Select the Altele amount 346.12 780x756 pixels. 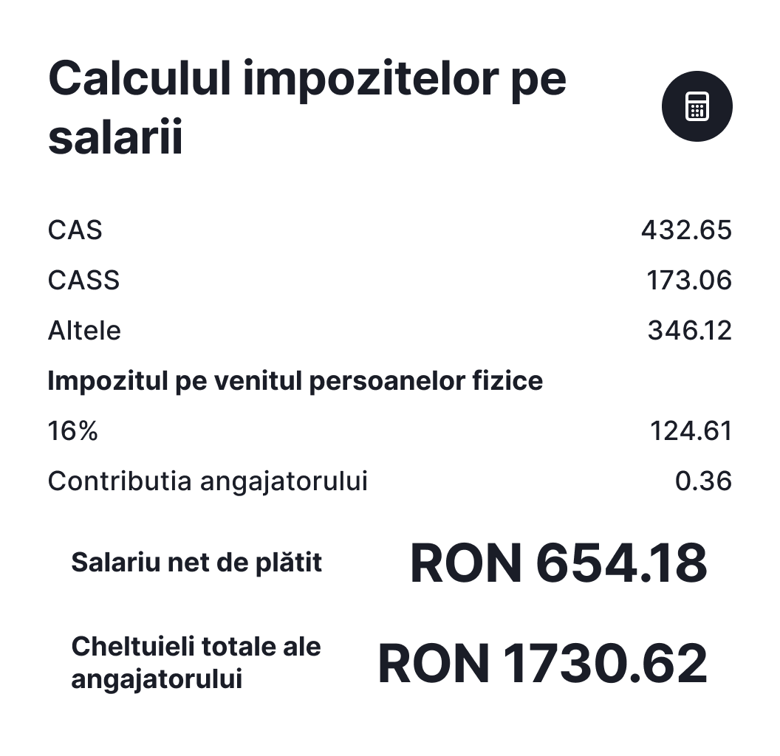[x=689, y=331]
